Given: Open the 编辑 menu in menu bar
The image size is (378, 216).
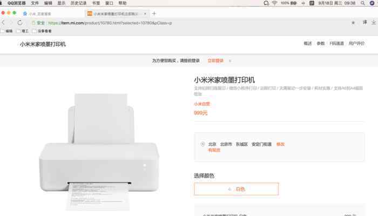Looking at the screenshot, I should click(48, 3).
